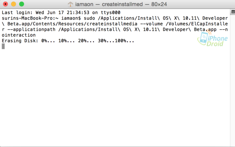Click the word "sudo" in the command

(x=89, y=18)
